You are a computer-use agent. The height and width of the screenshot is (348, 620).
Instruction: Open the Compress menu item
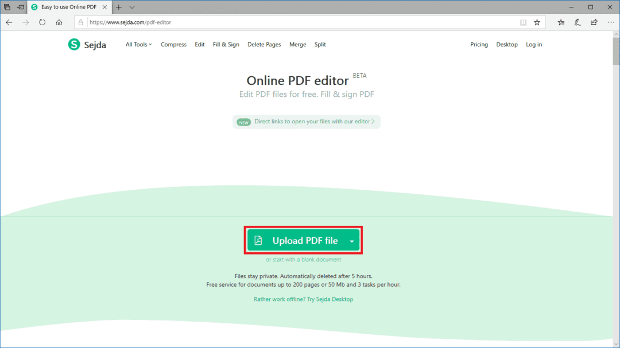[173, 45]
